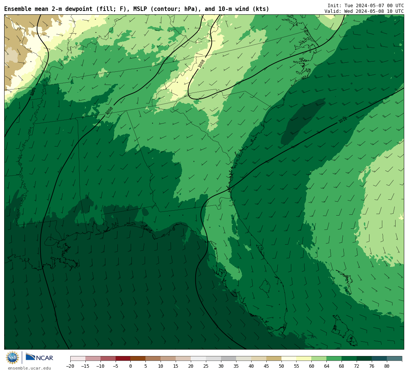The height and width of the screenshot is (373, 408).
Task: Click the colorbar tick label '35'
Action: [x=236, y=366]
